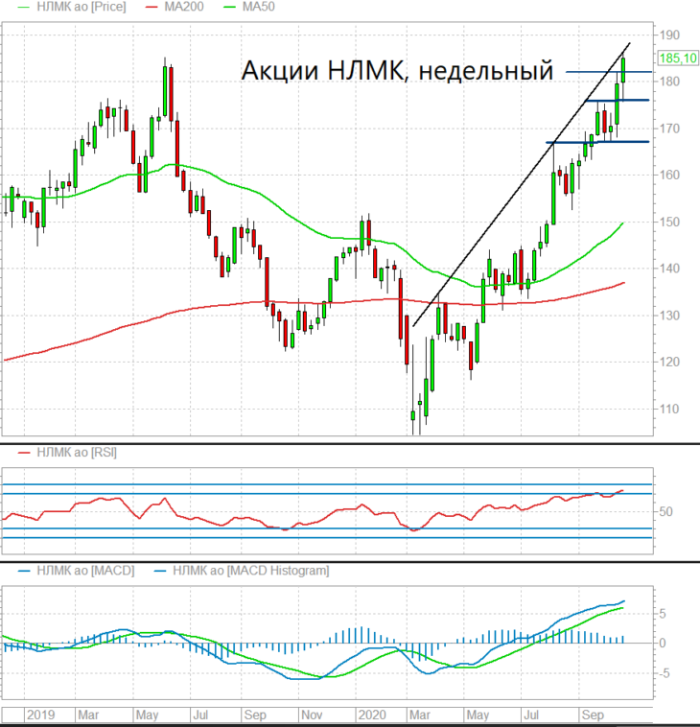Click the last Sep label on the time axis
This screenshot has width=700, height=727.
pyautogui.click(x=593, y=715)
